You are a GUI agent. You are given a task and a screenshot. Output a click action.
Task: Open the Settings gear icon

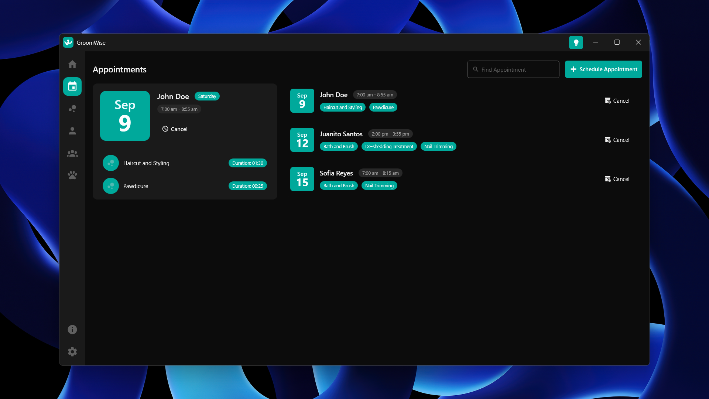[x=72, y=352]
